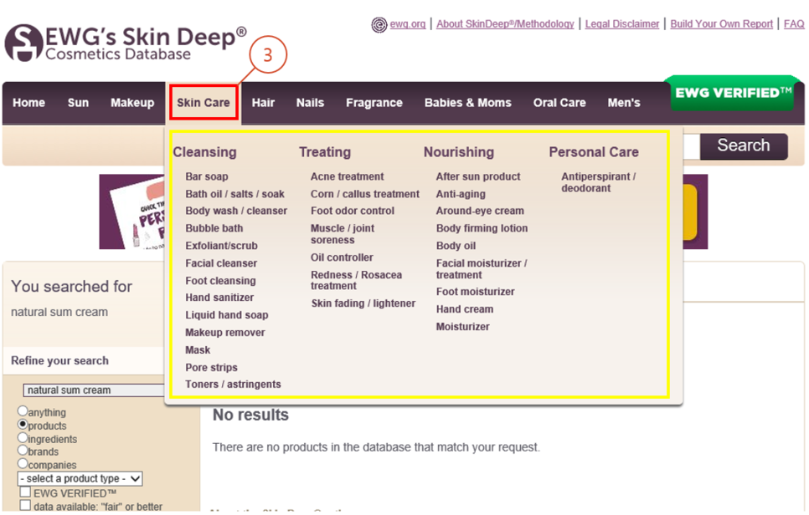Choose Hand cream category
This screenshot has height=515, width=809.
tap(464, 309)
